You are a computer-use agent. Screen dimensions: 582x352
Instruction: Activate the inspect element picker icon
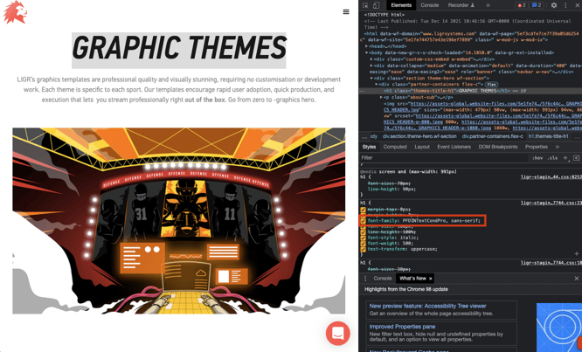click(365, 5)
